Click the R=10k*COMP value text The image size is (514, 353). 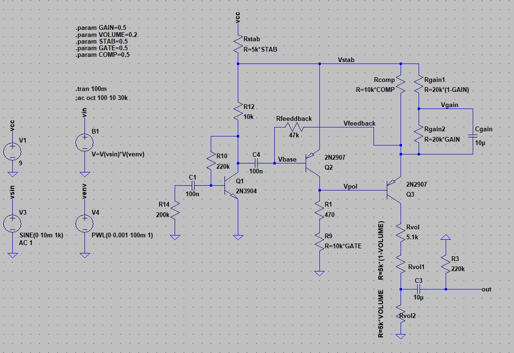click(x=375, y=90)
